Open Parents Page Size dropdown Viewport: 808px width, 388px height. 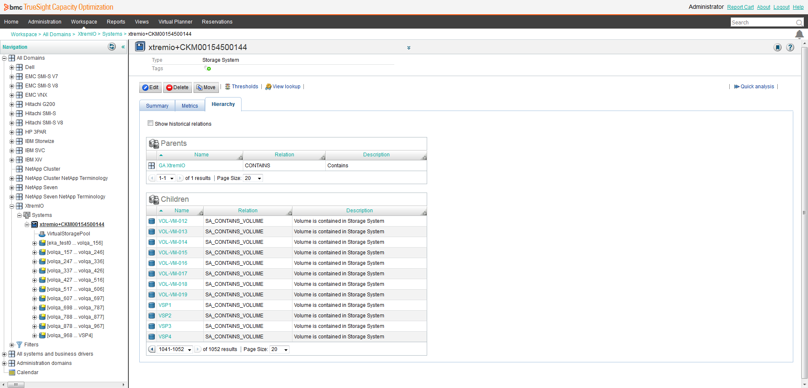pos(253,178)
